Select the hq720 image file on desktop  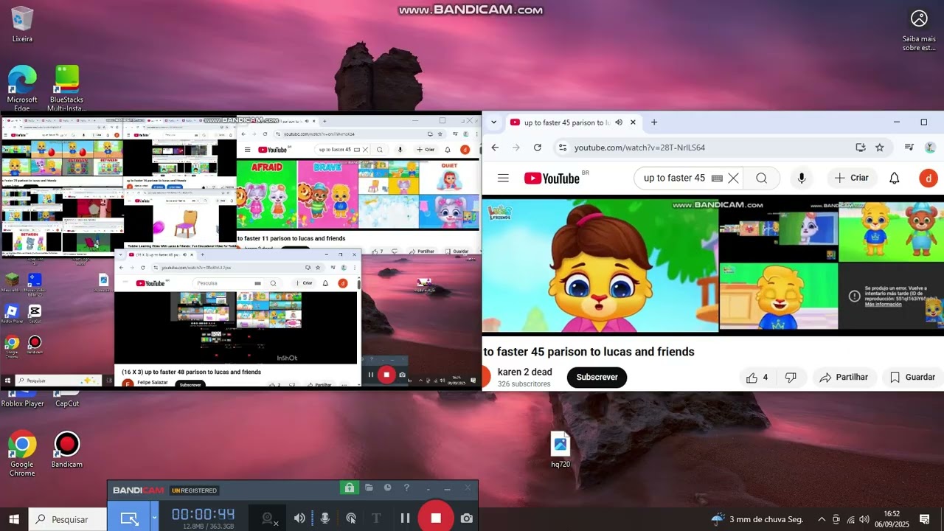click(x=560, y=450)
